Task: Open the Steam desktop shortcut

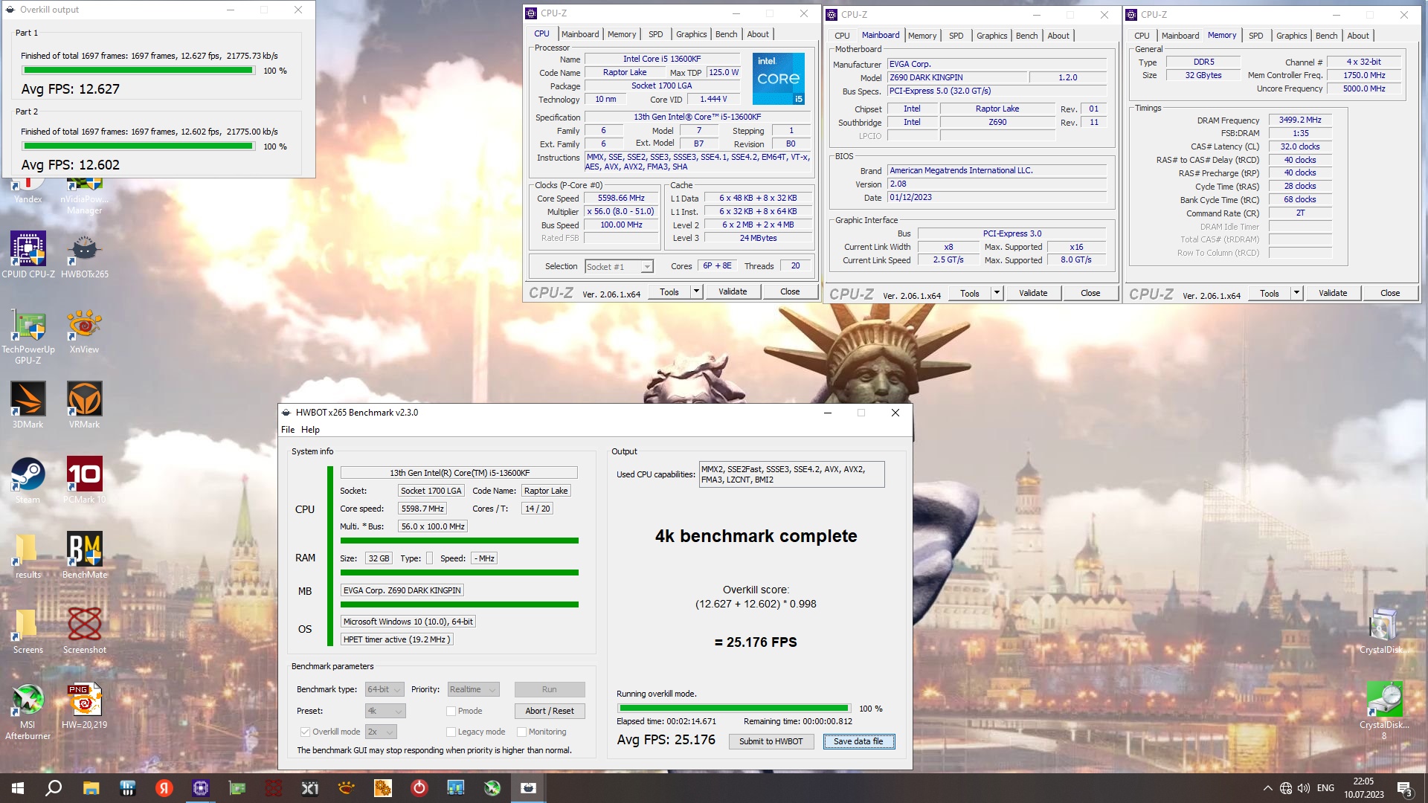Action: 28,480
